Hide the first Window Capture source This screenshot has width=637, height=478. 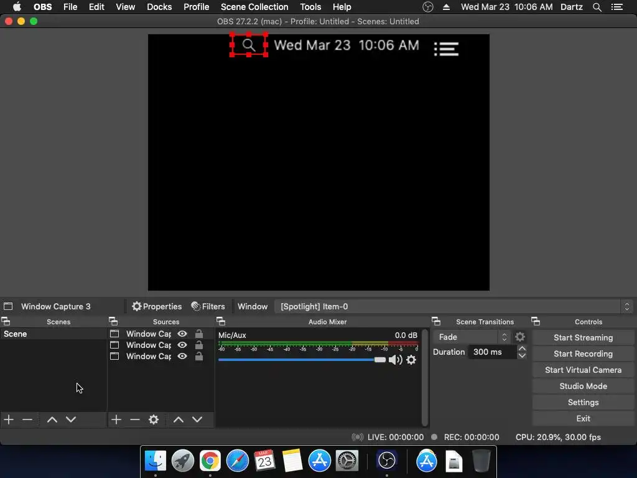pyautogui.click(x=182, y=334)
